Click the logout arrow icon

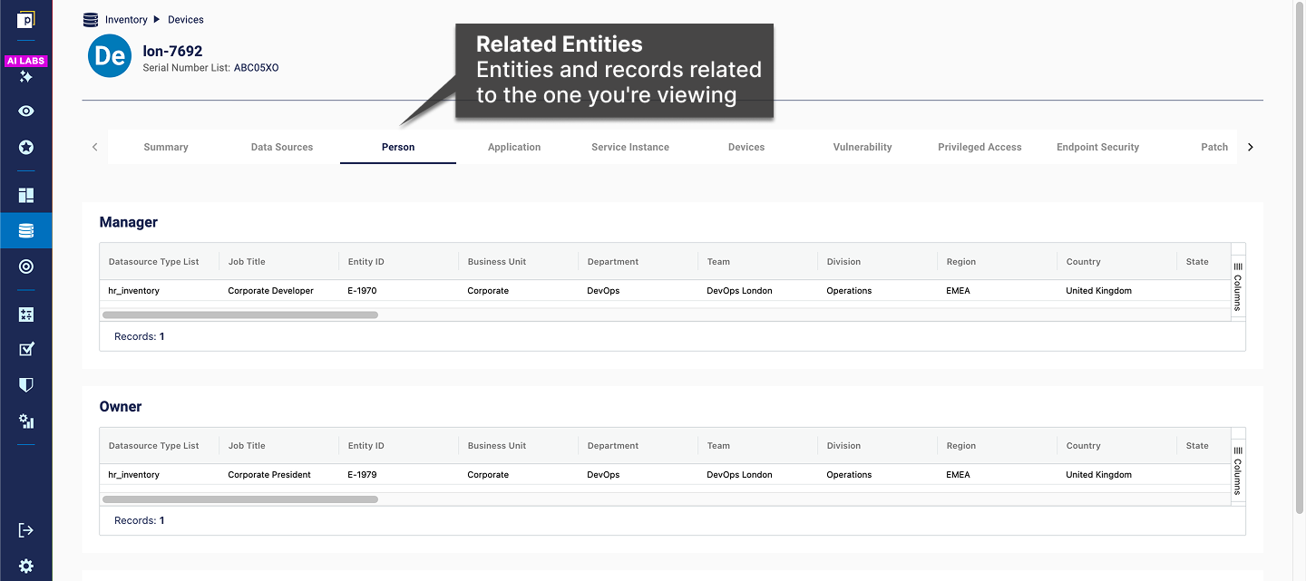[26, 530]
